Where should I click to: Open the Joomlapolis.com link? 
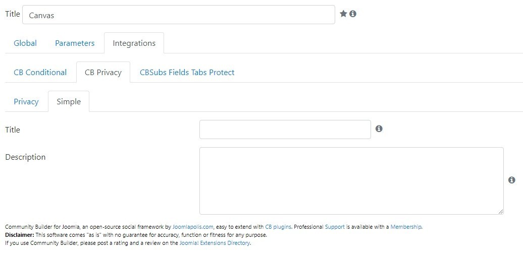[193, 227]
